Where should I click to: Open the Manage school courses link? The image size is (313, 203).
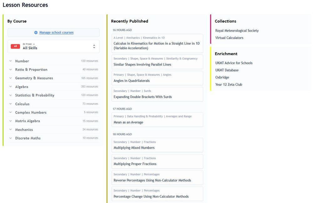click(56, 32)
